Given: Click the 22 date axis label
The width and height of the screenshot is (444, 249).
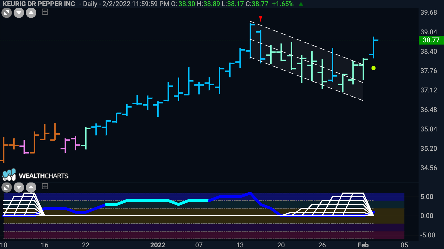Looking at the screenshot, I should click(86, 245).
